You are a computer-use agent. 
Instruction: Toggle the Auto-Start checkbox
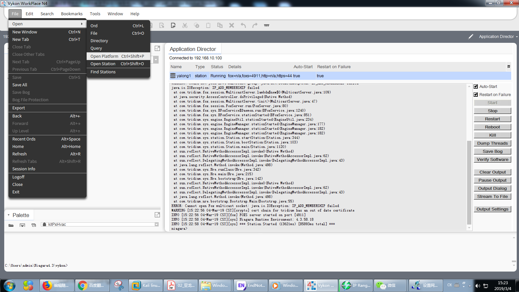[x=476, y=87]
